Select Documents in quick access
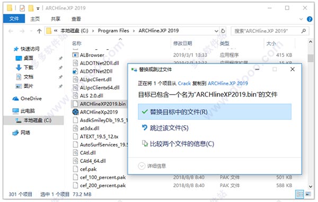The image size is (318, 202). point(28,77)
